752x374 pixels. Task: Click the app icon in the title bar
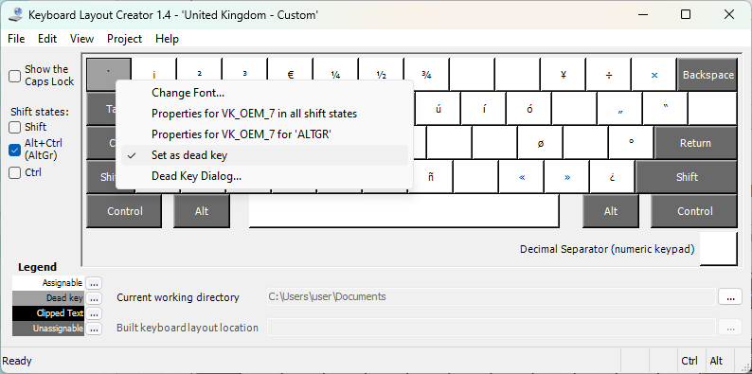(16, 14)
